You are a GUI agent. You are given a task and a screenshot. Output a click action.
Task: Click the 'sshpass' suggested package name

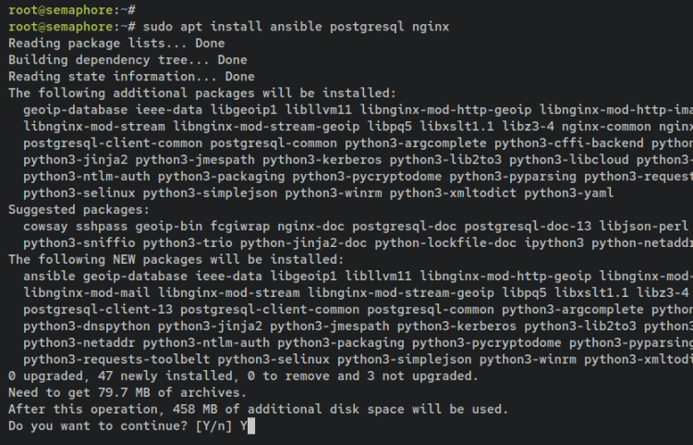(x=104, y=226)
